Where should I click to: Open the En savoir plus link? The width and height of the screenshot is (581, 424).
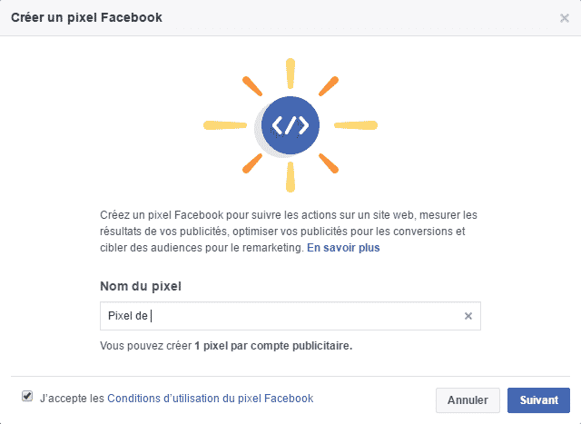coord(343,247)
